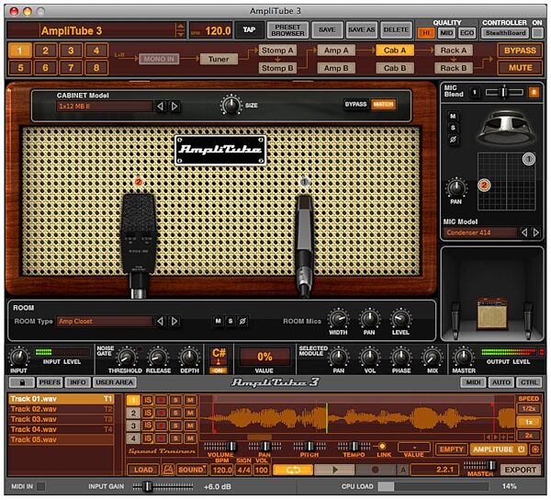Image resolution: width=551 pixels, height=500 pixels.
Task: Select the next cabinet model arrow
Action: point(174,107)
